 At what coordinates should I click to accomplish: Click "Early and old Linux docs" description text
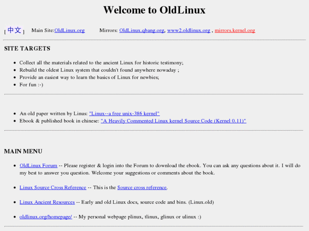pyautogui.click(x=147, y=202)
